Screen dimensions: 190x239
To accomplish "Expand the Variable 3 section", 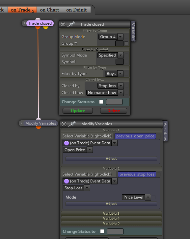I will [x=111, y=213].
